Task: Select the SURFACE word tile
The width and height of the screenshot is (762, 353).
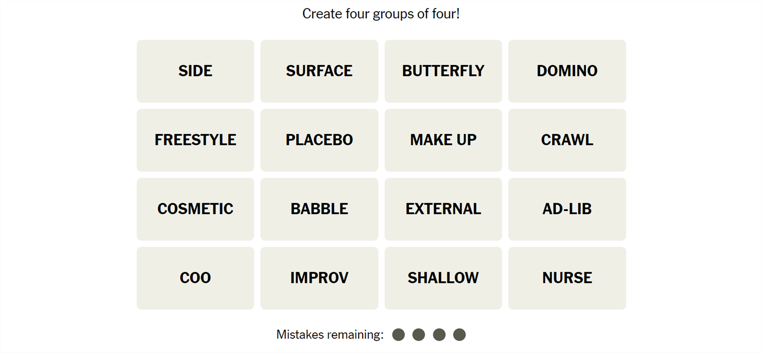Action: (319, 71)
